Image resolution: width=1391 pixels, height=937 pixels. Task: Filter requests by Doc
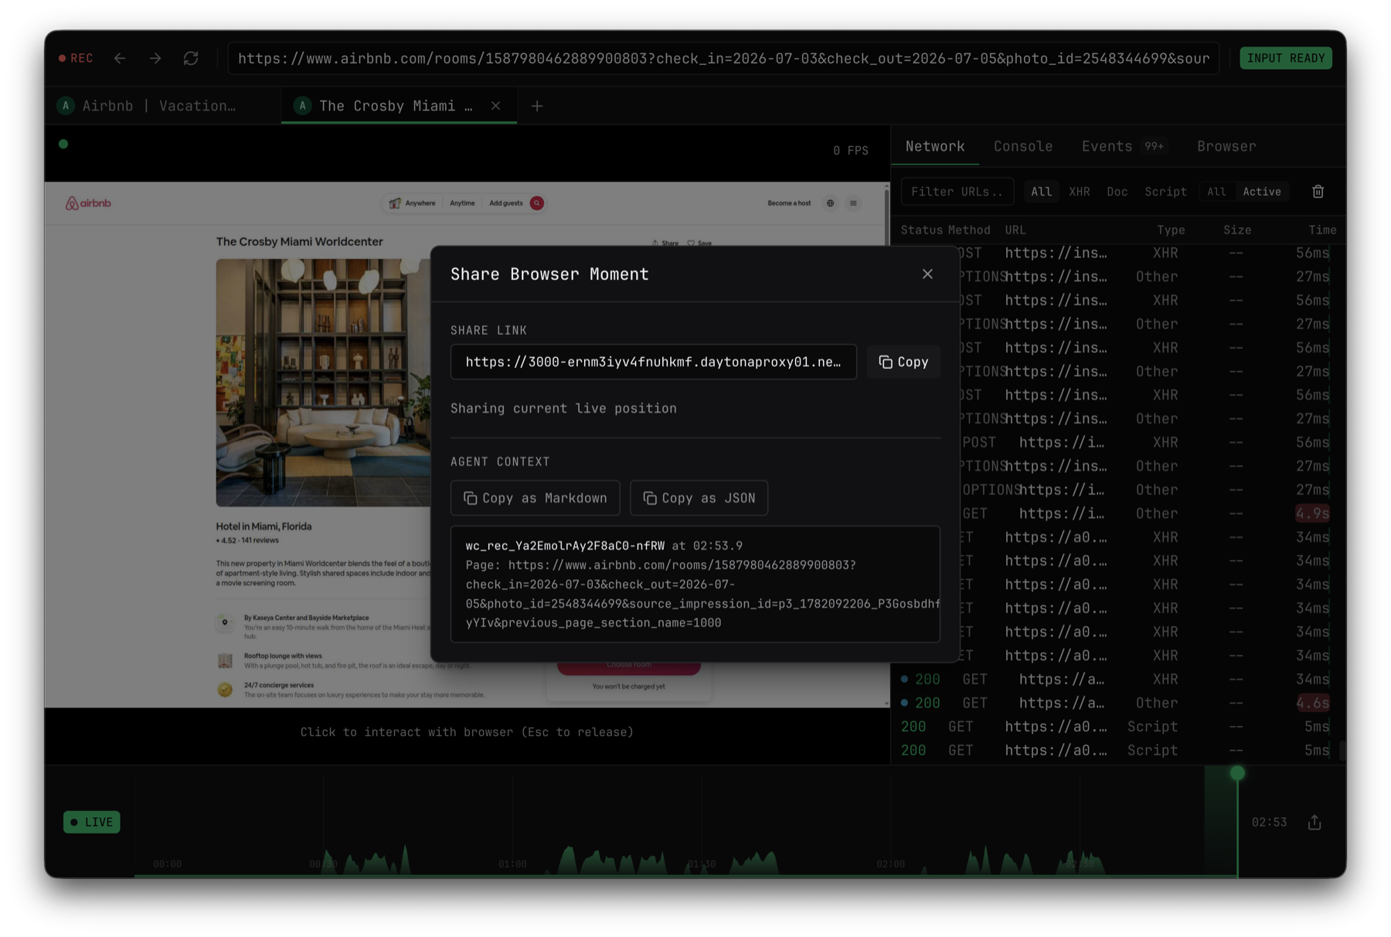pyautogui.click(x=1117, y=192)
